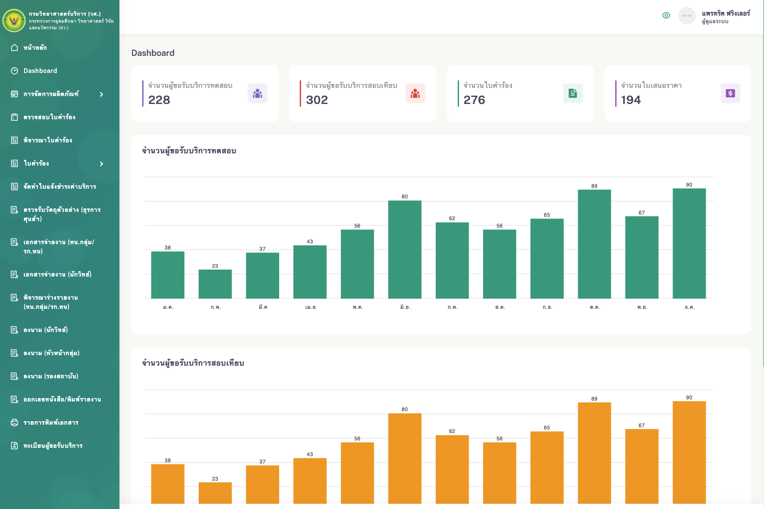Open the แพรทริค ฟริงเลอร์ user profile menu

pyautogui.click(x=725, y=17)
